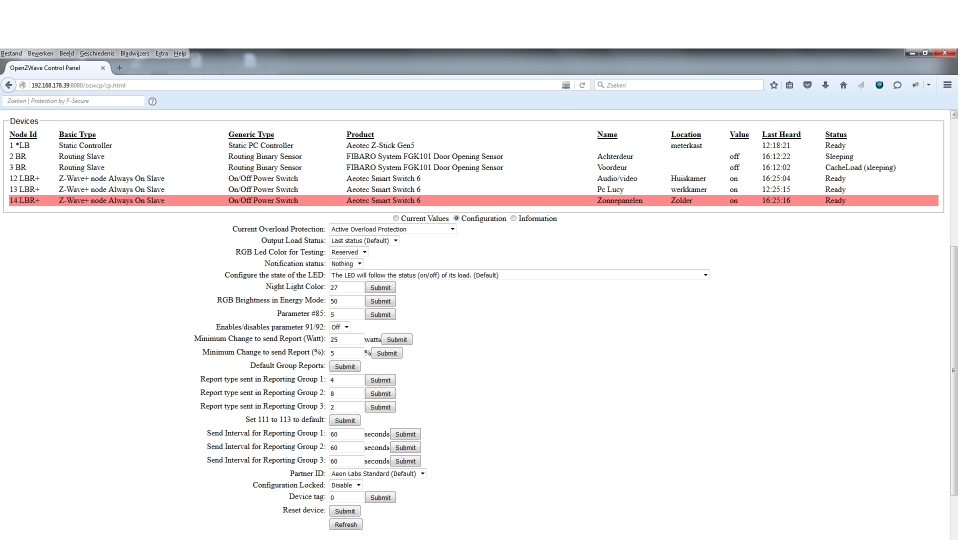Open the Configuration Locked dropdown
The height and width of the screenshot is (540, 960).
point(345,485)
